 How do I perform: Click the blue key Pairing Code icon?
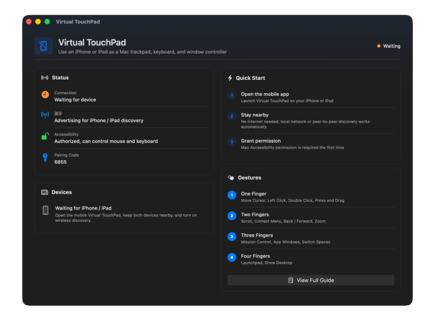pos(45,158)
